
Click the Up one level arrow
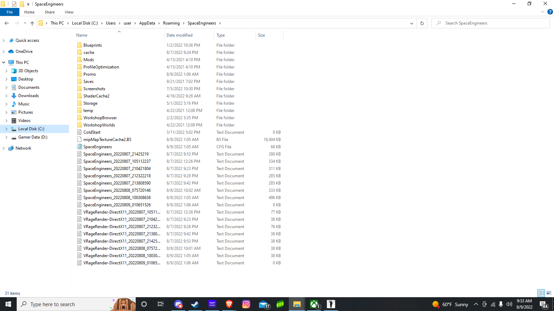pyautogui.click(x=32, y=23)
